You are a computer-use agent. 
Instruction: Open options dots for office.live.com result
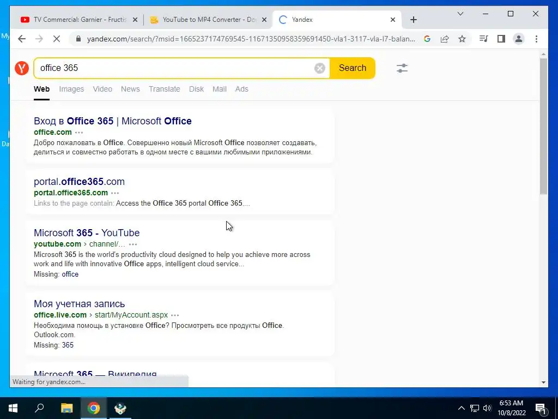[x=175, y=315]
